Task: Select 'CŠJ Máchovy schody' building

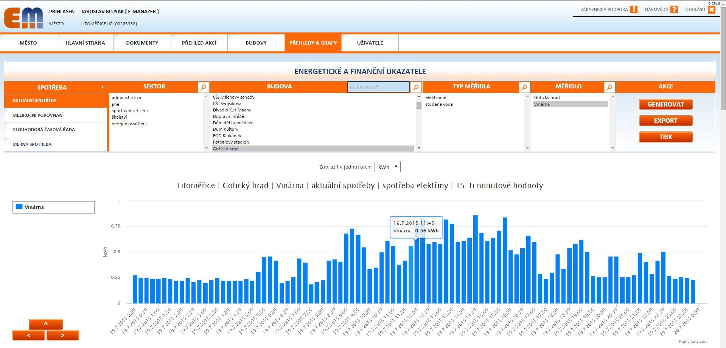Action: point(233,97)
